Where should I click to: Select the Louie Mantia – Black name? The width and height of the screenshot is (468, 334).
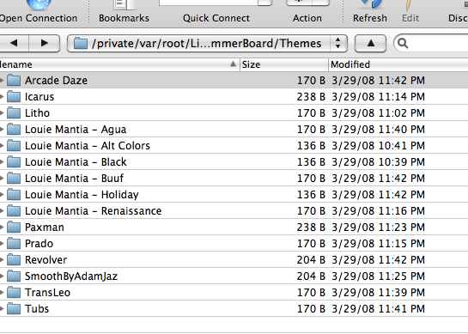coord(76,161)
